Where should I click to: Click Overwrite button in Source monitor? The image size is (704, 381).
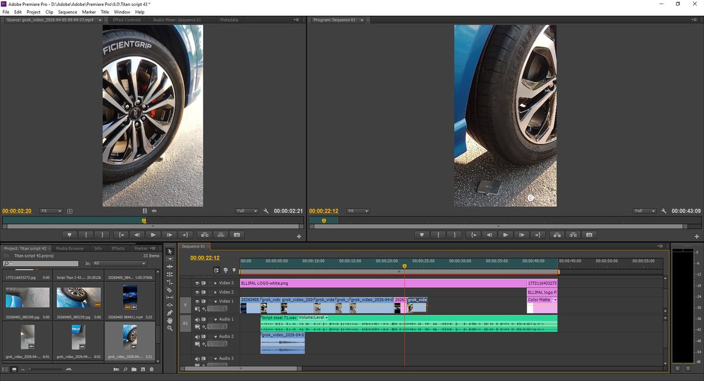click(220, 234)
